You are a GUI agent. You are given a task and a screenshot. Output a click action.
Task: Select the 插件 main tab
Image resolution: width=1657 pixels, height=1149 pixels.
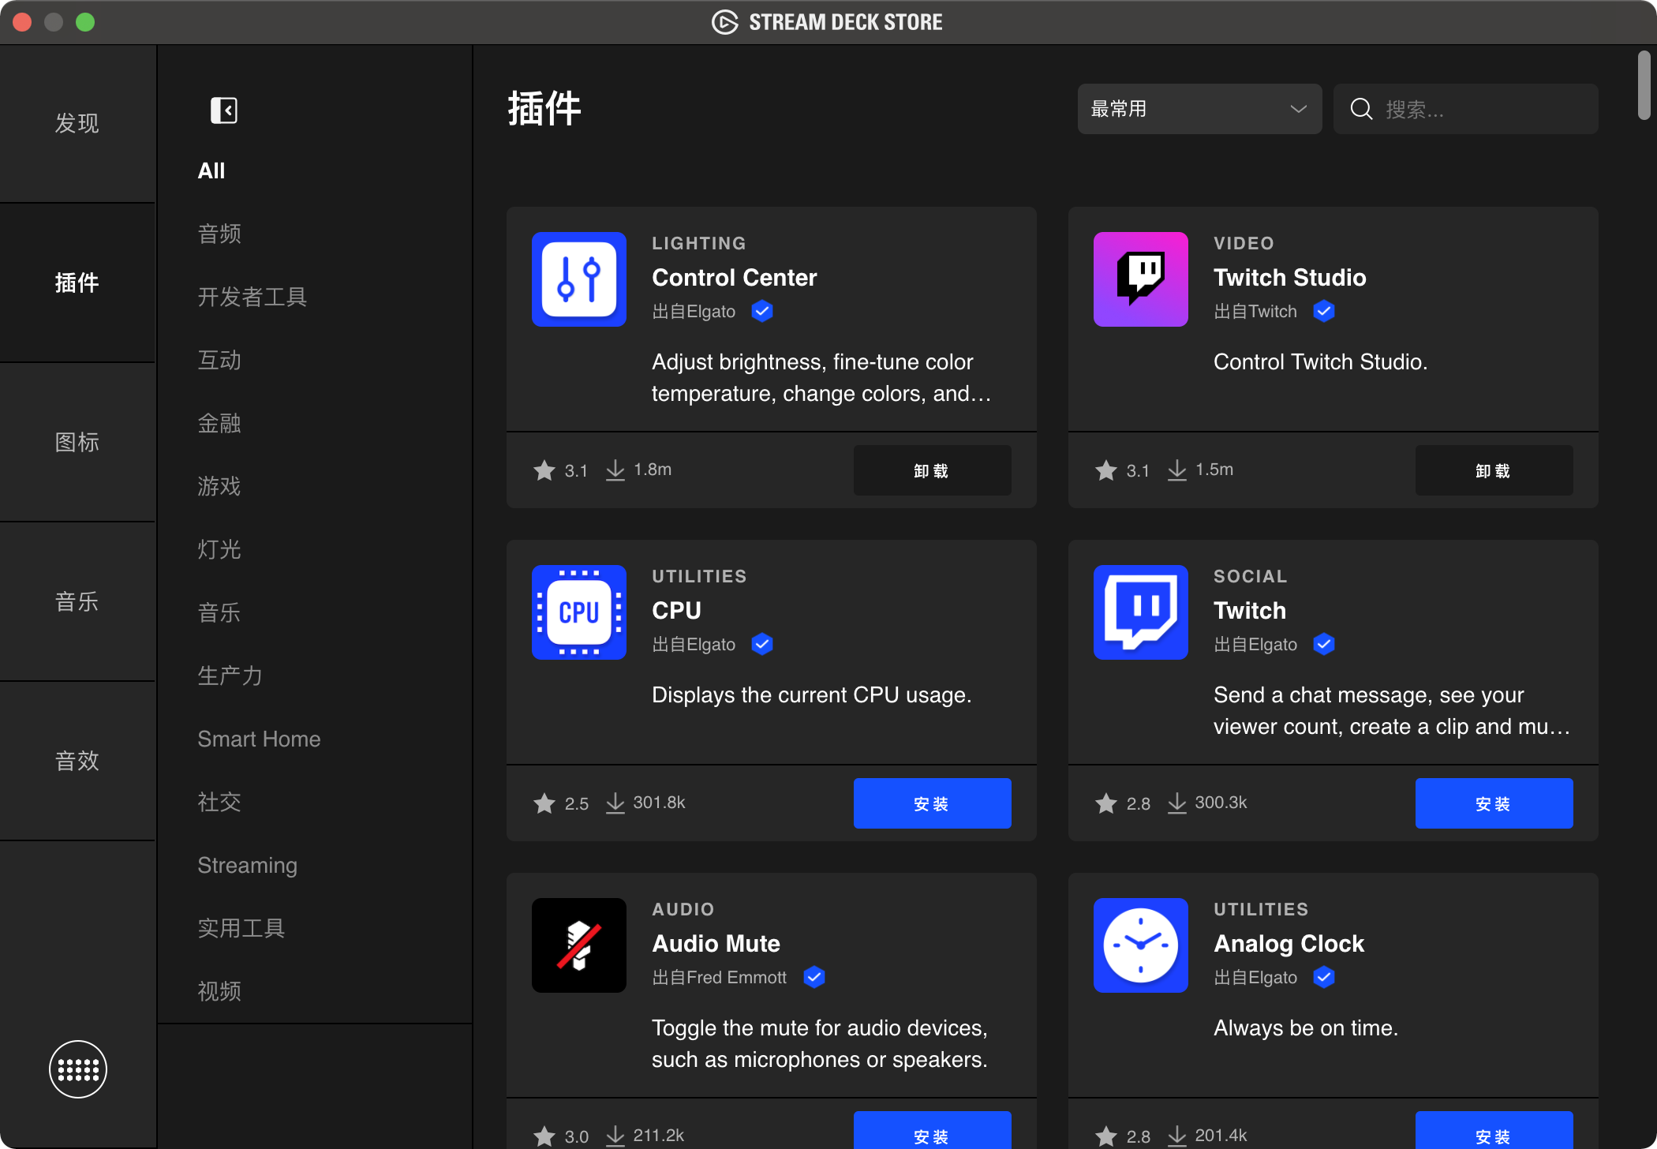[77, 283]
